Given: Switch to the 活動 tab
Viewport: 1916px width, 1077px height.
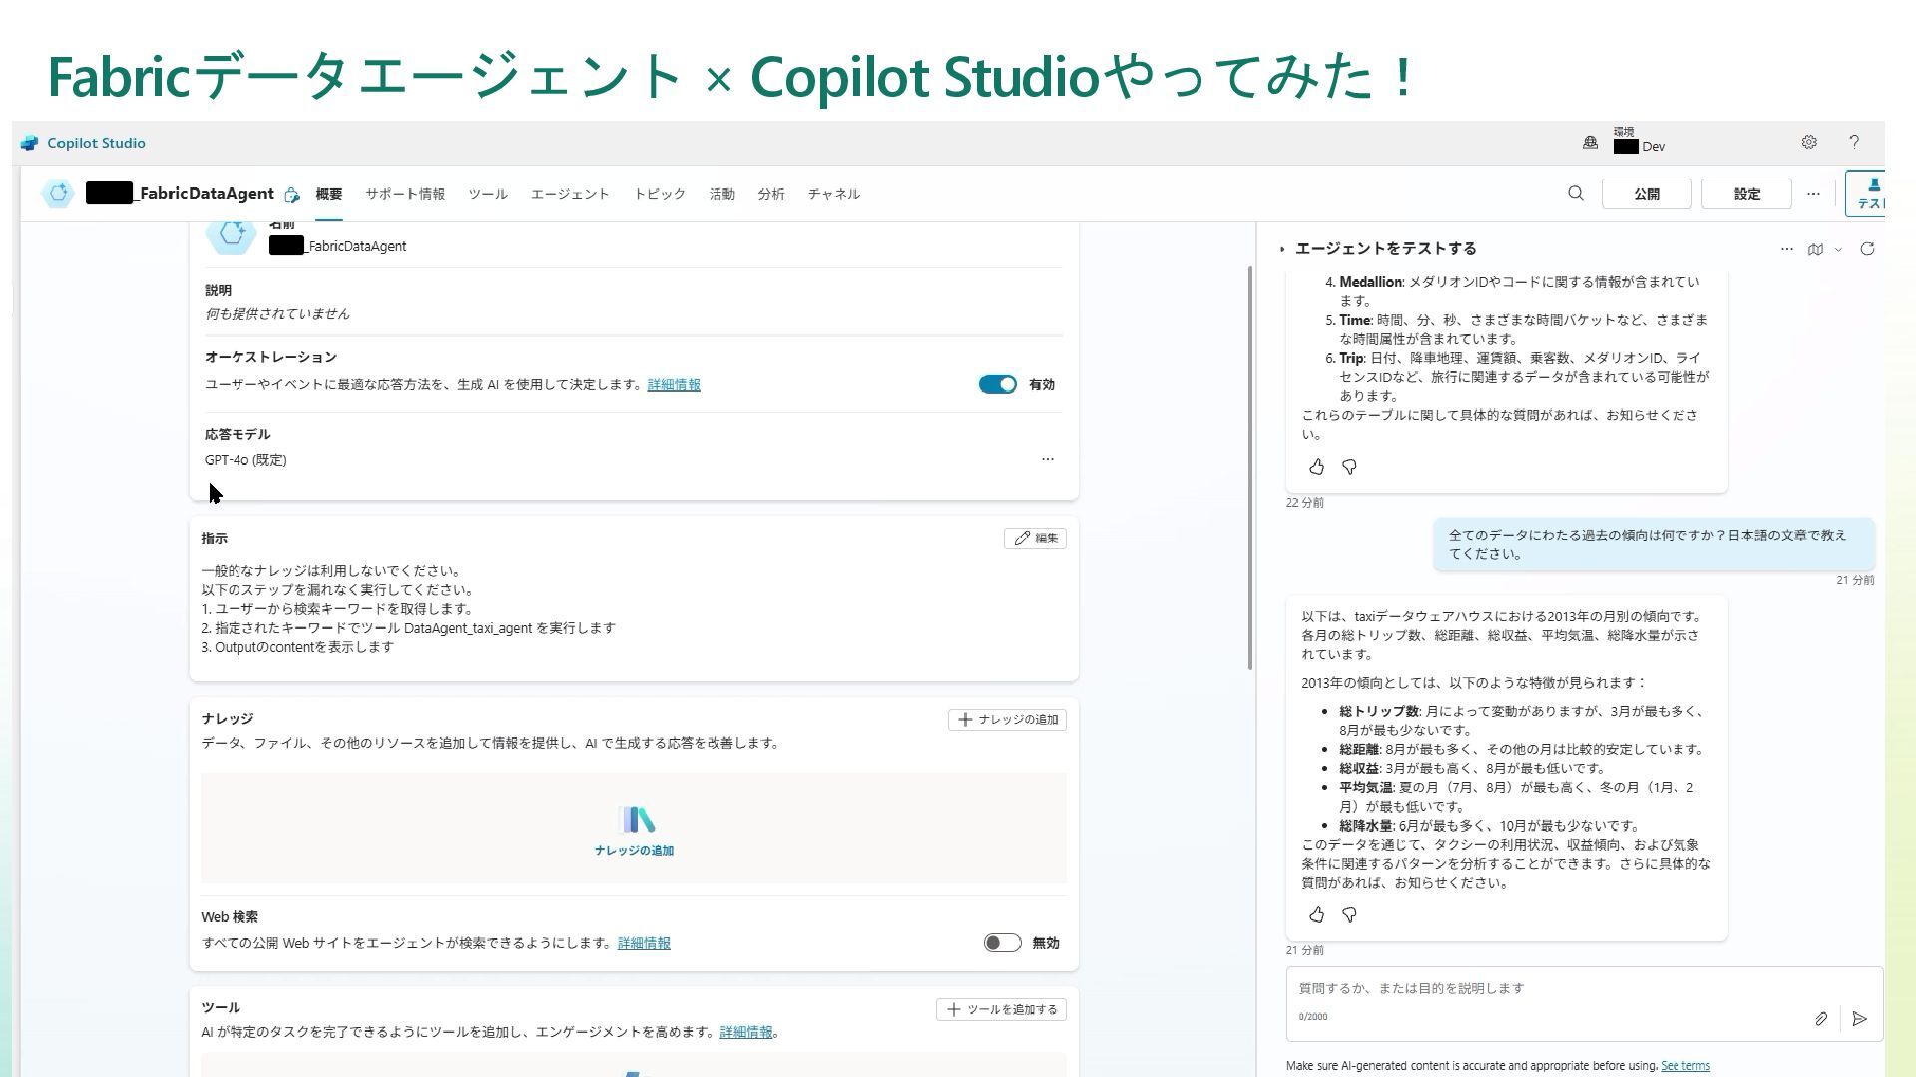Looking at the screenshot, I should coord(722,194).
